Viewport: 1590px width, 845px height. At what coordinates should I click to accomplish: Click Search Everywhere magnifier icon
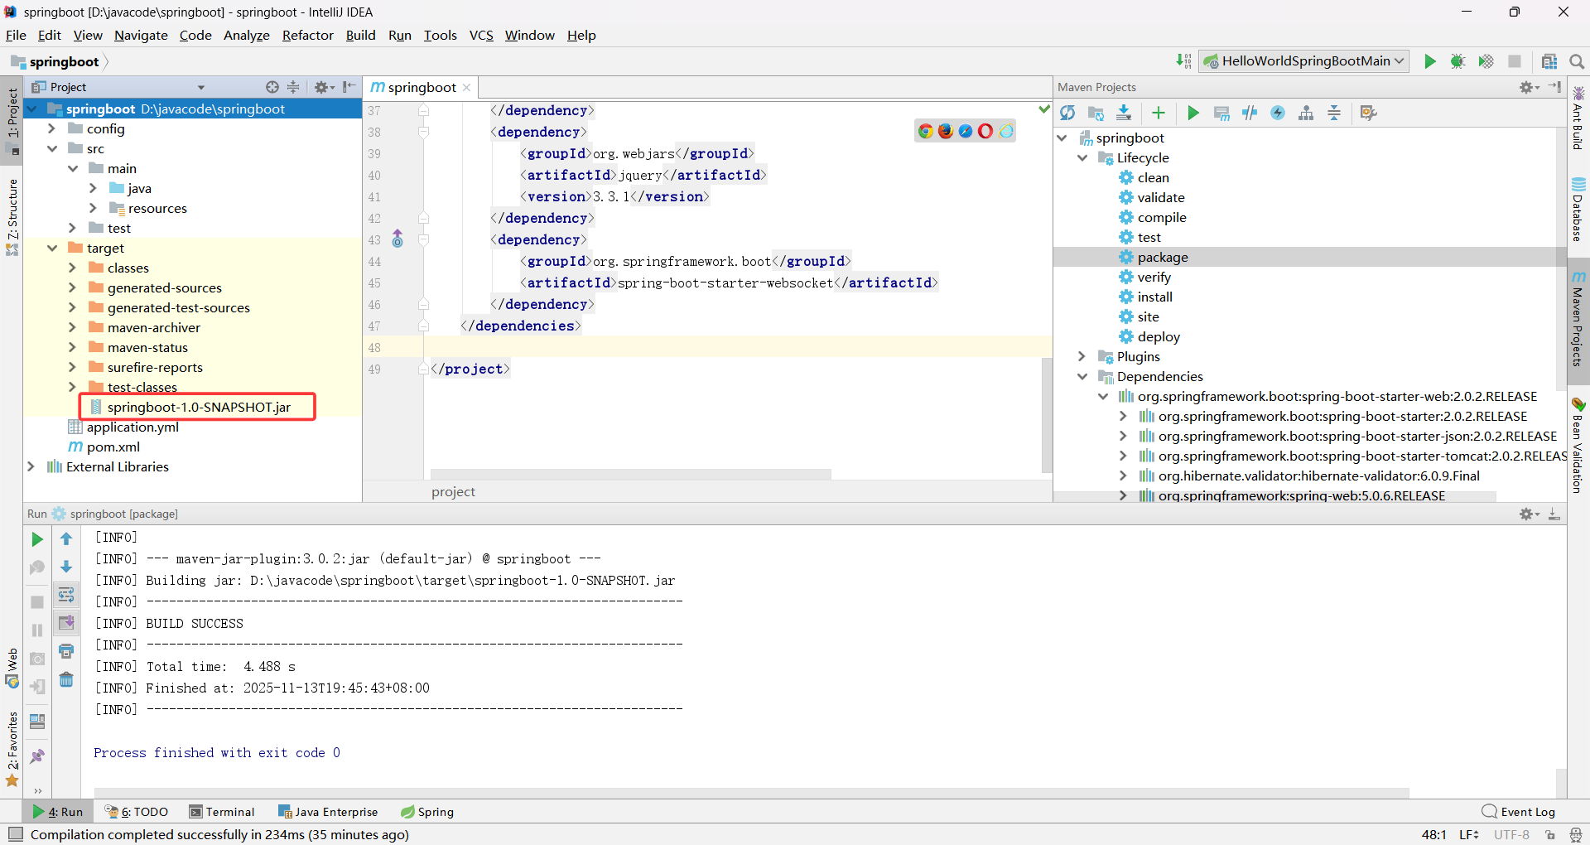pyautogui.click(x=1577, y=61)
